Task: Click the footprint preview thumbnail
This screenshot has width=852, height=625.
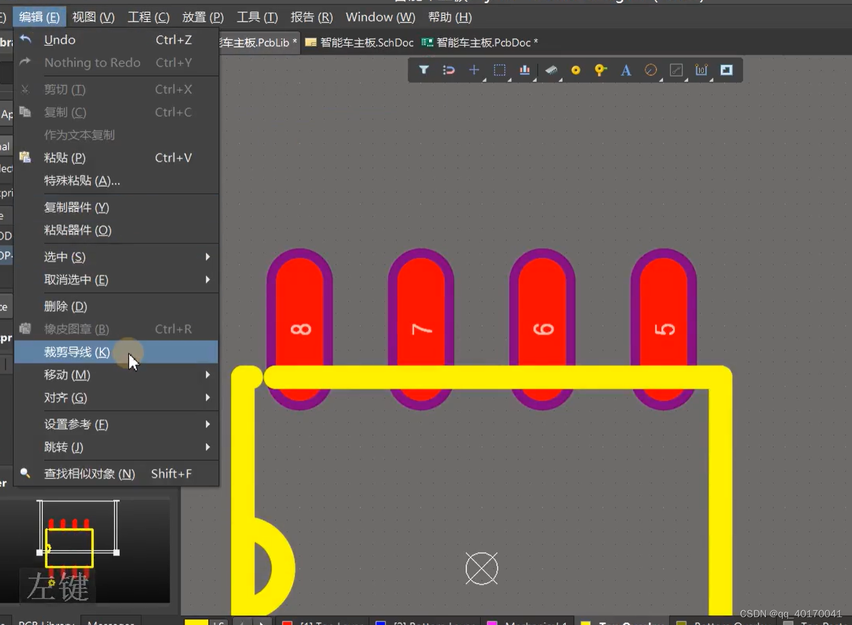Action: point(85,551)
